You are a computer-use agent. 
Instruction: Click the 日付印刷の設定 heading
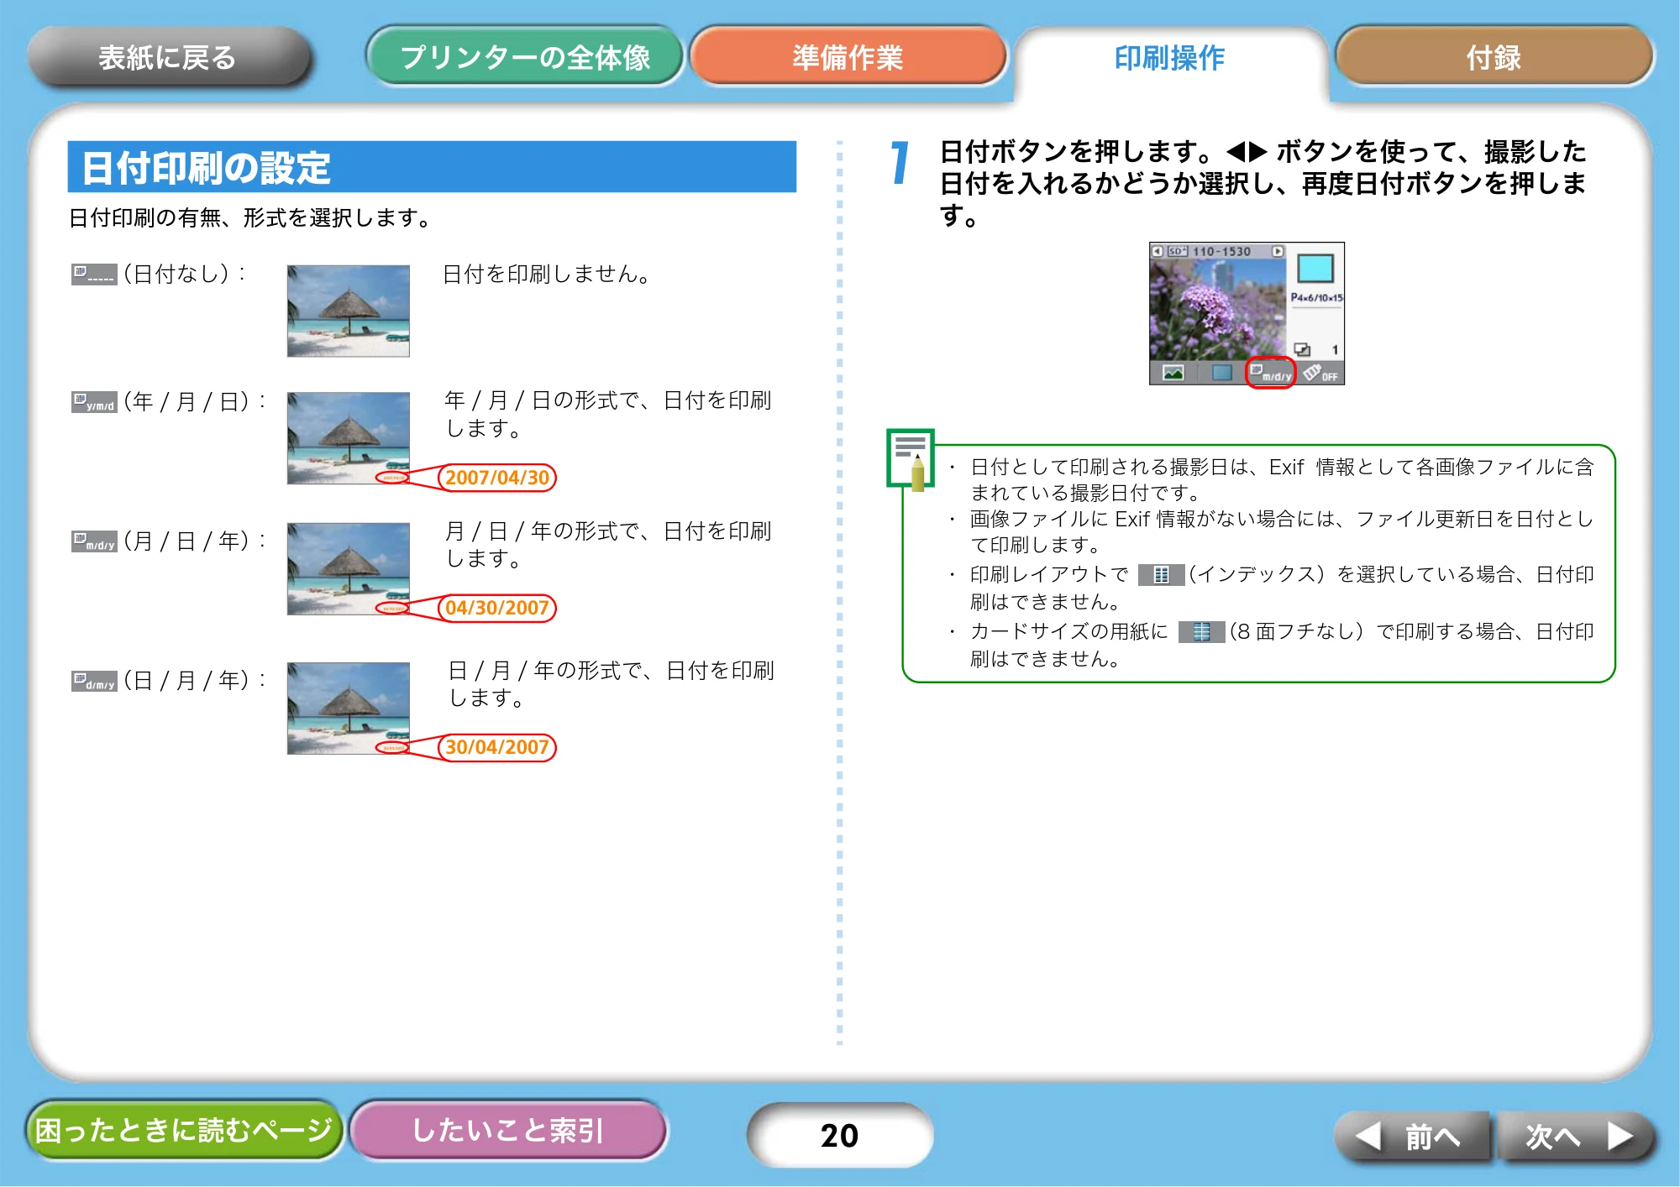(207, 168)
